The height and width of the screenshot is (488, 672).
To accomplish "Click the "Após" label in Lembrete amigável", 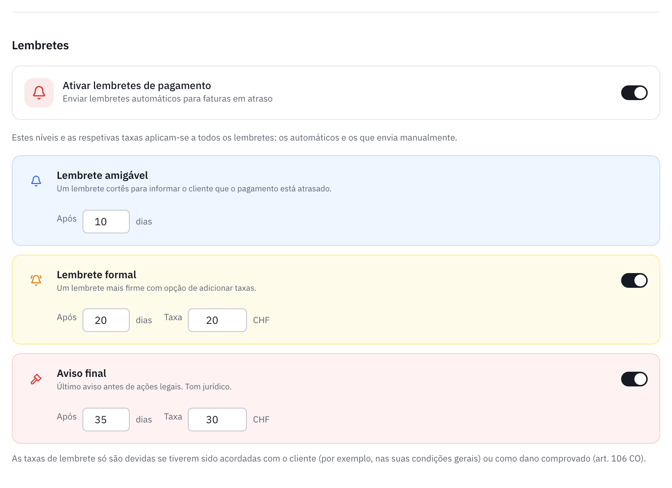I will click(x=67, y=219).
